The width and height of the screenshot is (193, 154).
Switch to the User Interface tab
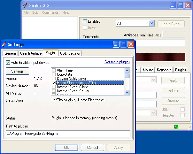pos(31,53)
